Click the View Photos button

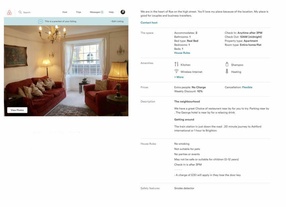coord(17,110)
